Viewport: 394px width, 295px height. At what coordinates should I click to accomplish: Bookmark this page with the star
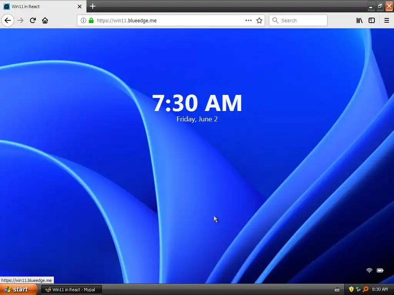click(259, 20)
